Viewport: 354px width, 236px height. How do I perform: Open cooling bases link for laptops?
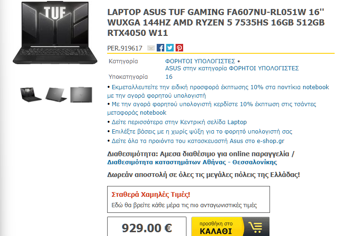pyautogui.click(x=202, y=131)
